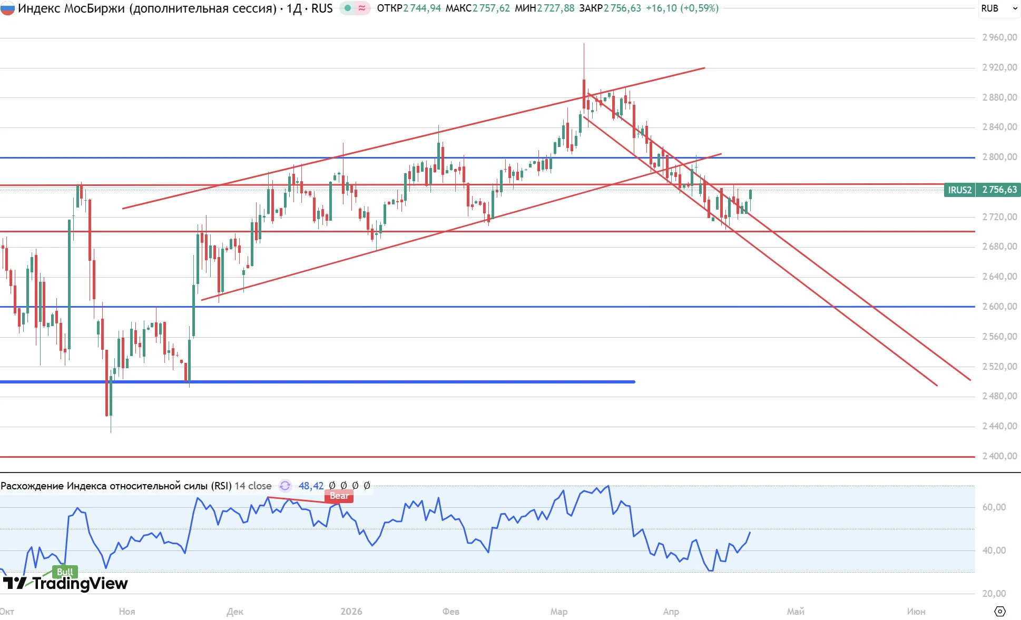
Task: Click the green Bull divergence label
Action: pos(65,572)
